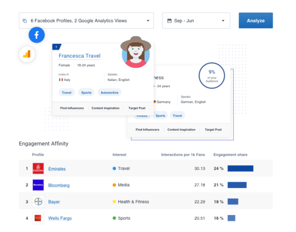Click Francesca Travel avatar illustration
Image resolution: width=296 pixels, height=232 pixels.
coord(136,52)
